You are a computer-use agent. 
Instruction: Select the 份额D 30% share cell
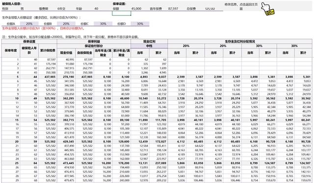click(140, 23)
